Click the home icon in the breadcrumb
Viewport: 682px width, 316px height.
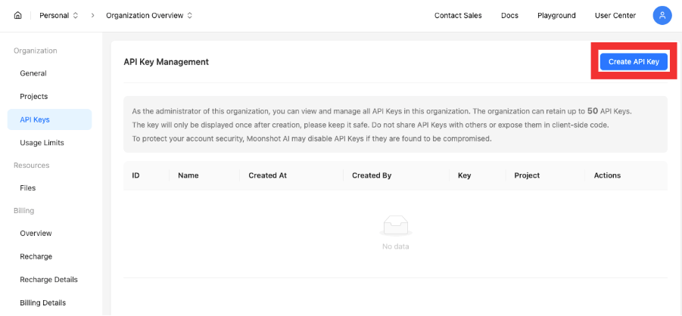[18, 15]
